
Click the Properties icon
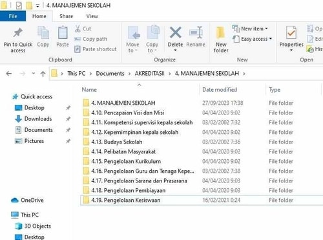point(291,32)
